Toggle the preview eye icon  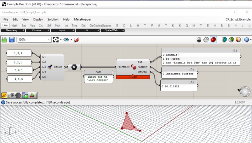[66, 39]
